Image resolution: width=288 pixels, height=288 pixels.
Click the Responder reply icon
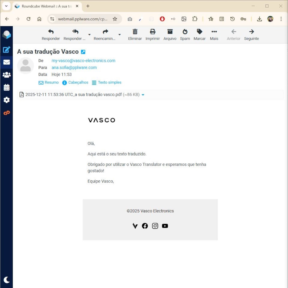click(x=51, y=35)
